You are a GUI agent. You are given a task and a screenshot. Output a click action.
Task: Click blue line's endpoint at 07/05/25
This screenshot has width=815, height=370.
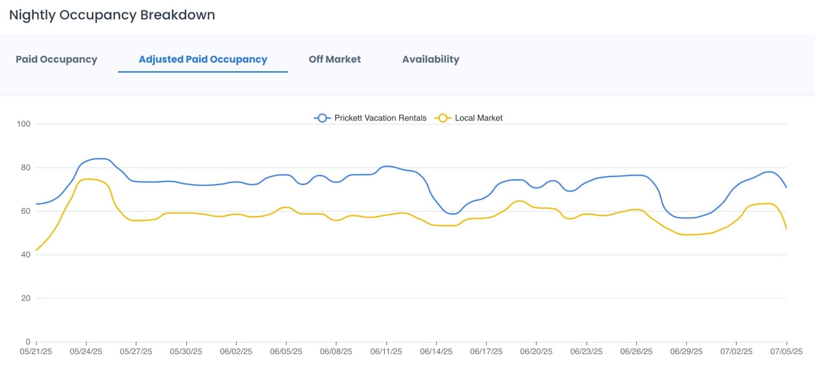786,187
